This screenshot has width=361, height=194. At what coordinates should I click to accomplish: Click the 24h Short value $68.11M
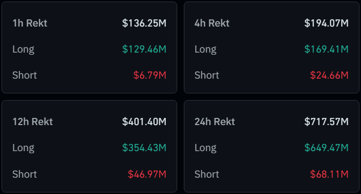click(329, 174)
